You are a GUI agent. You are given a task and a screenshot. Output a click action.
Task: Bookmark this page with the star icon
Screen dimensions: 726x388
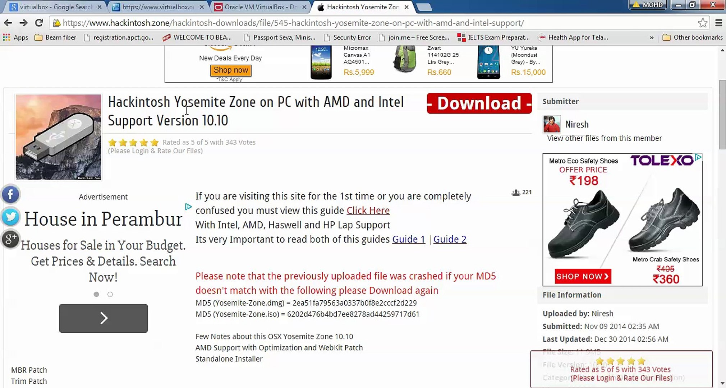pyautogui.click(x=703, y=23)
